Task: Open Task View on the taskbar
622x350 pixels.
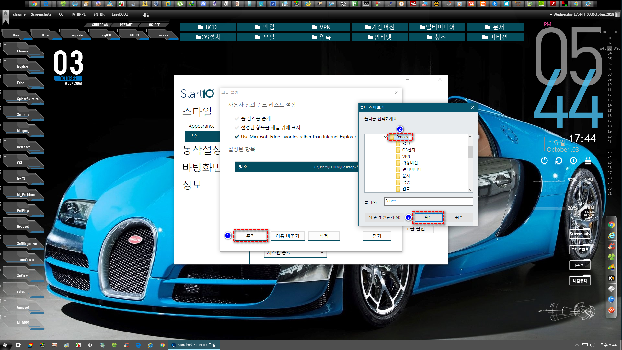Action: coord(18,345)
